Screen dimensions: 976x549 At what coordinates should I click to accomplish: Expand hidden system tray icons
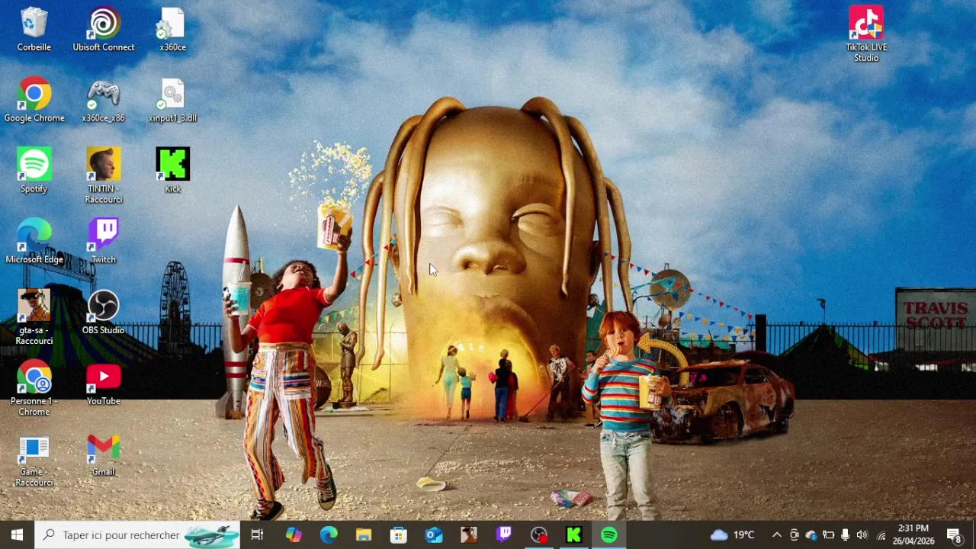pos(776,535)
